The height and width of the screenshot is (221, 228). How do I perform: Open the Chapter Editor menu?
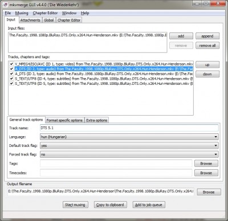[x=45, y=13]
